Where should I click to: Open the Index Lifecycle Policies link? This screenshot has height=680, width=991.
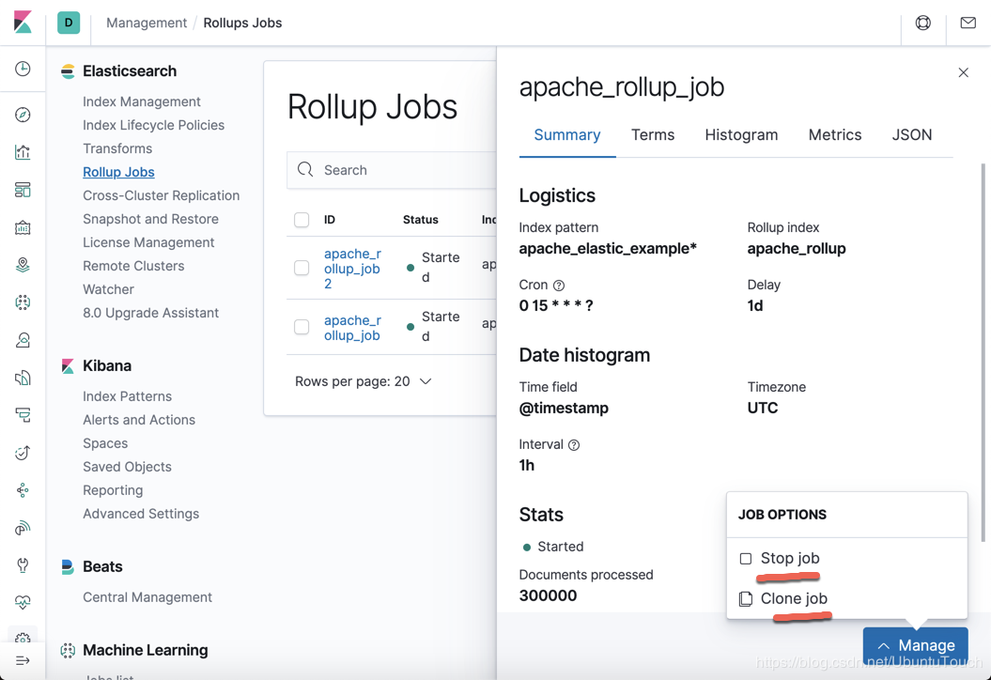[x=153, y=125]
